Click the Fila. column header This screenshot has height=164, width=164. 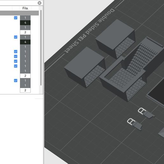(25, 8)
